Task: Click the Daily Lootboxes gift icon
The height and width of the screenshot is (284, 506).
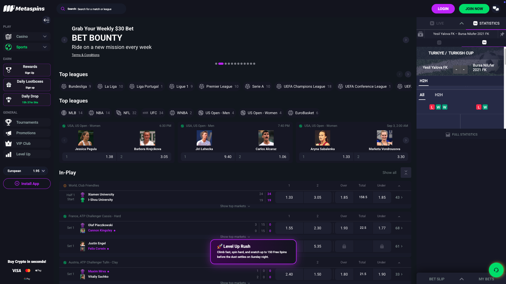Action: coord(9,85)
